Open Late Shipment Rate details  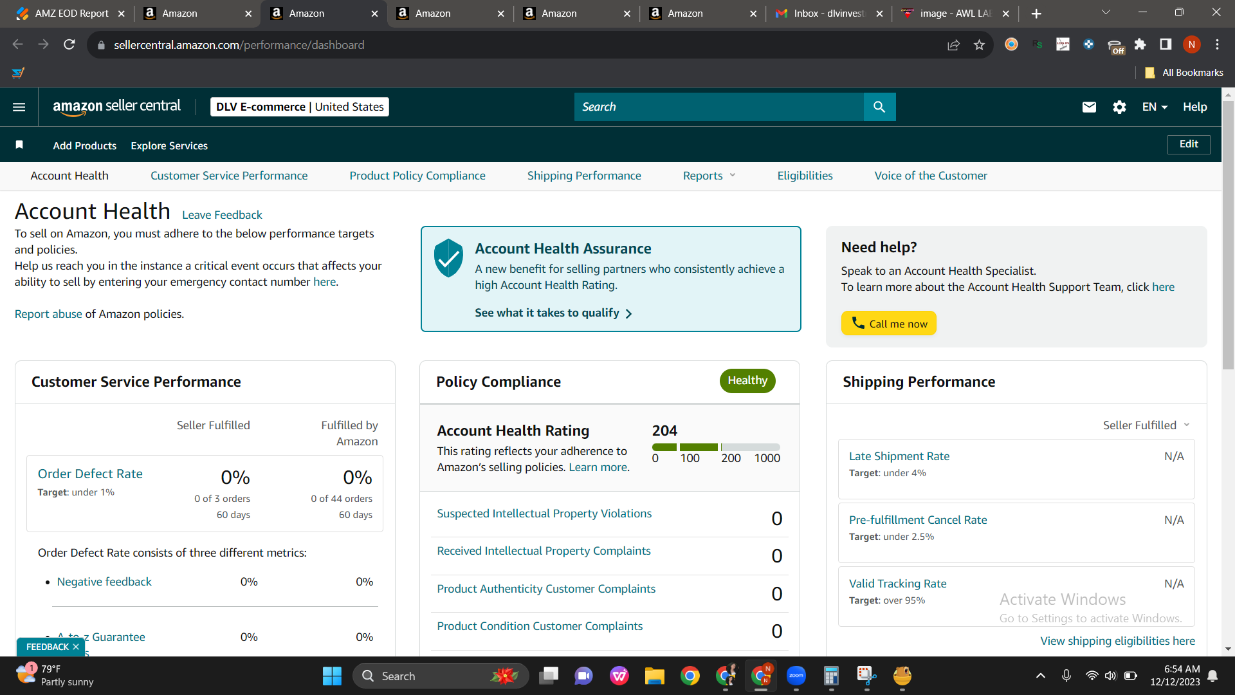(x=899, y=456)
